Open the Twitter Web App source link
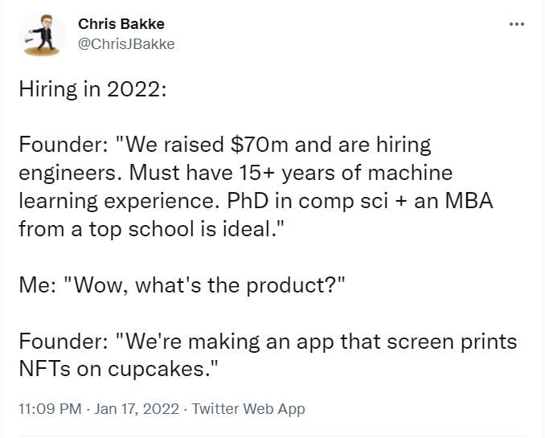 tap(248, 409)
